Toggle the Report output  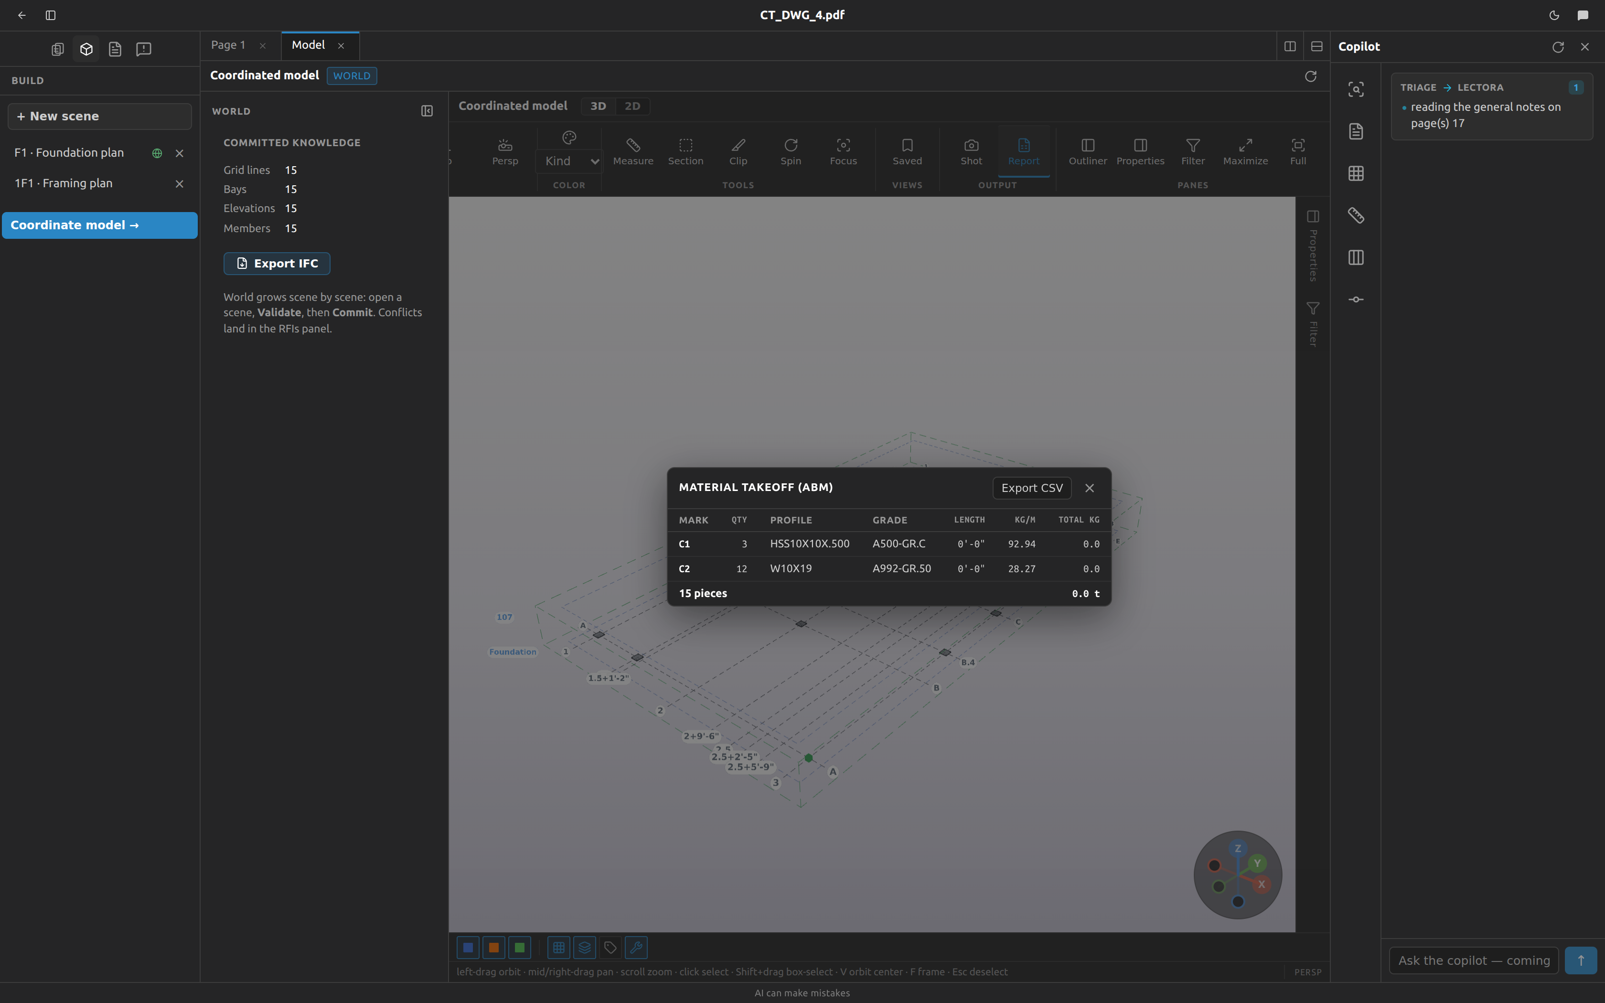[x=1023, y=151]
